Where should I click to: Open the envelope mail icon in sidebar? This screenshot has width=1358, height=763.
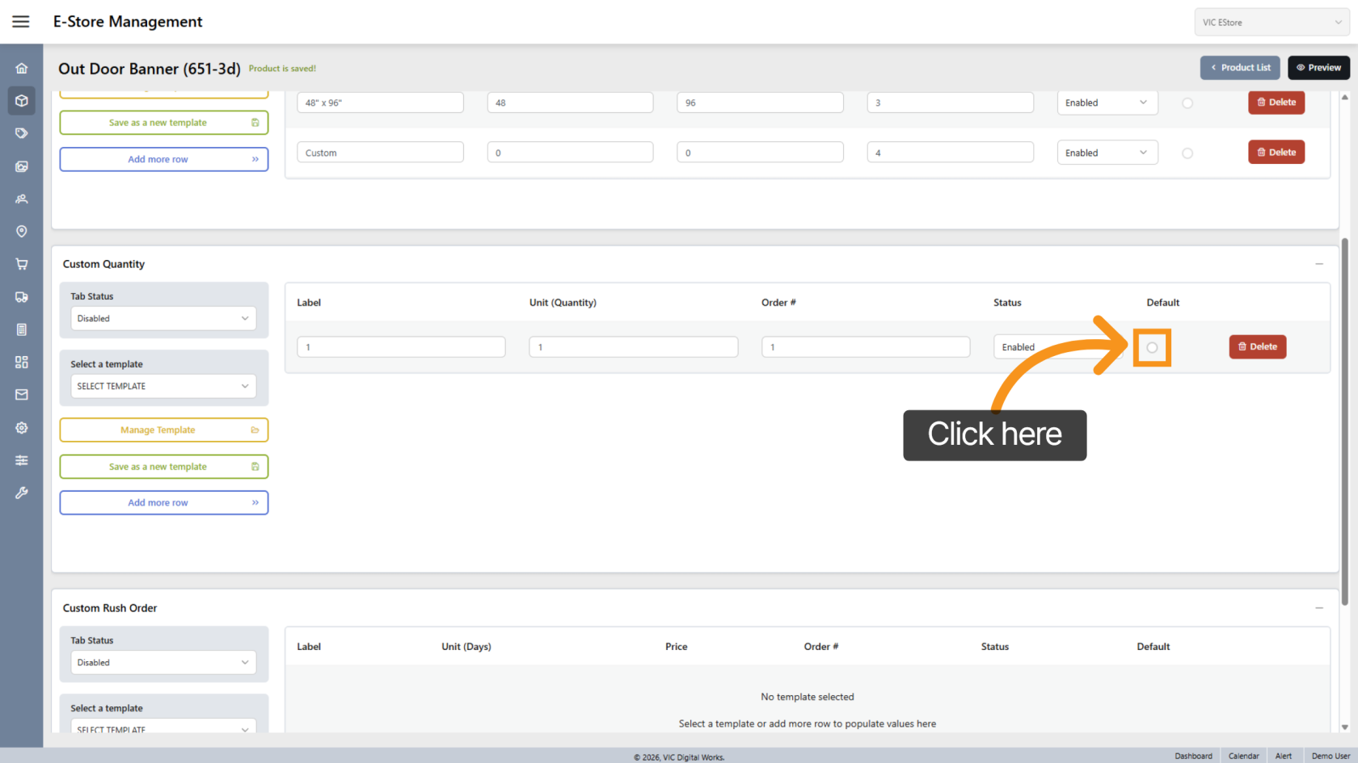22,395
